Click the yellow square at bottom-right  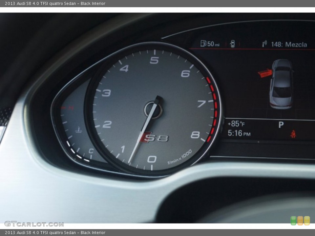[307, 220]
